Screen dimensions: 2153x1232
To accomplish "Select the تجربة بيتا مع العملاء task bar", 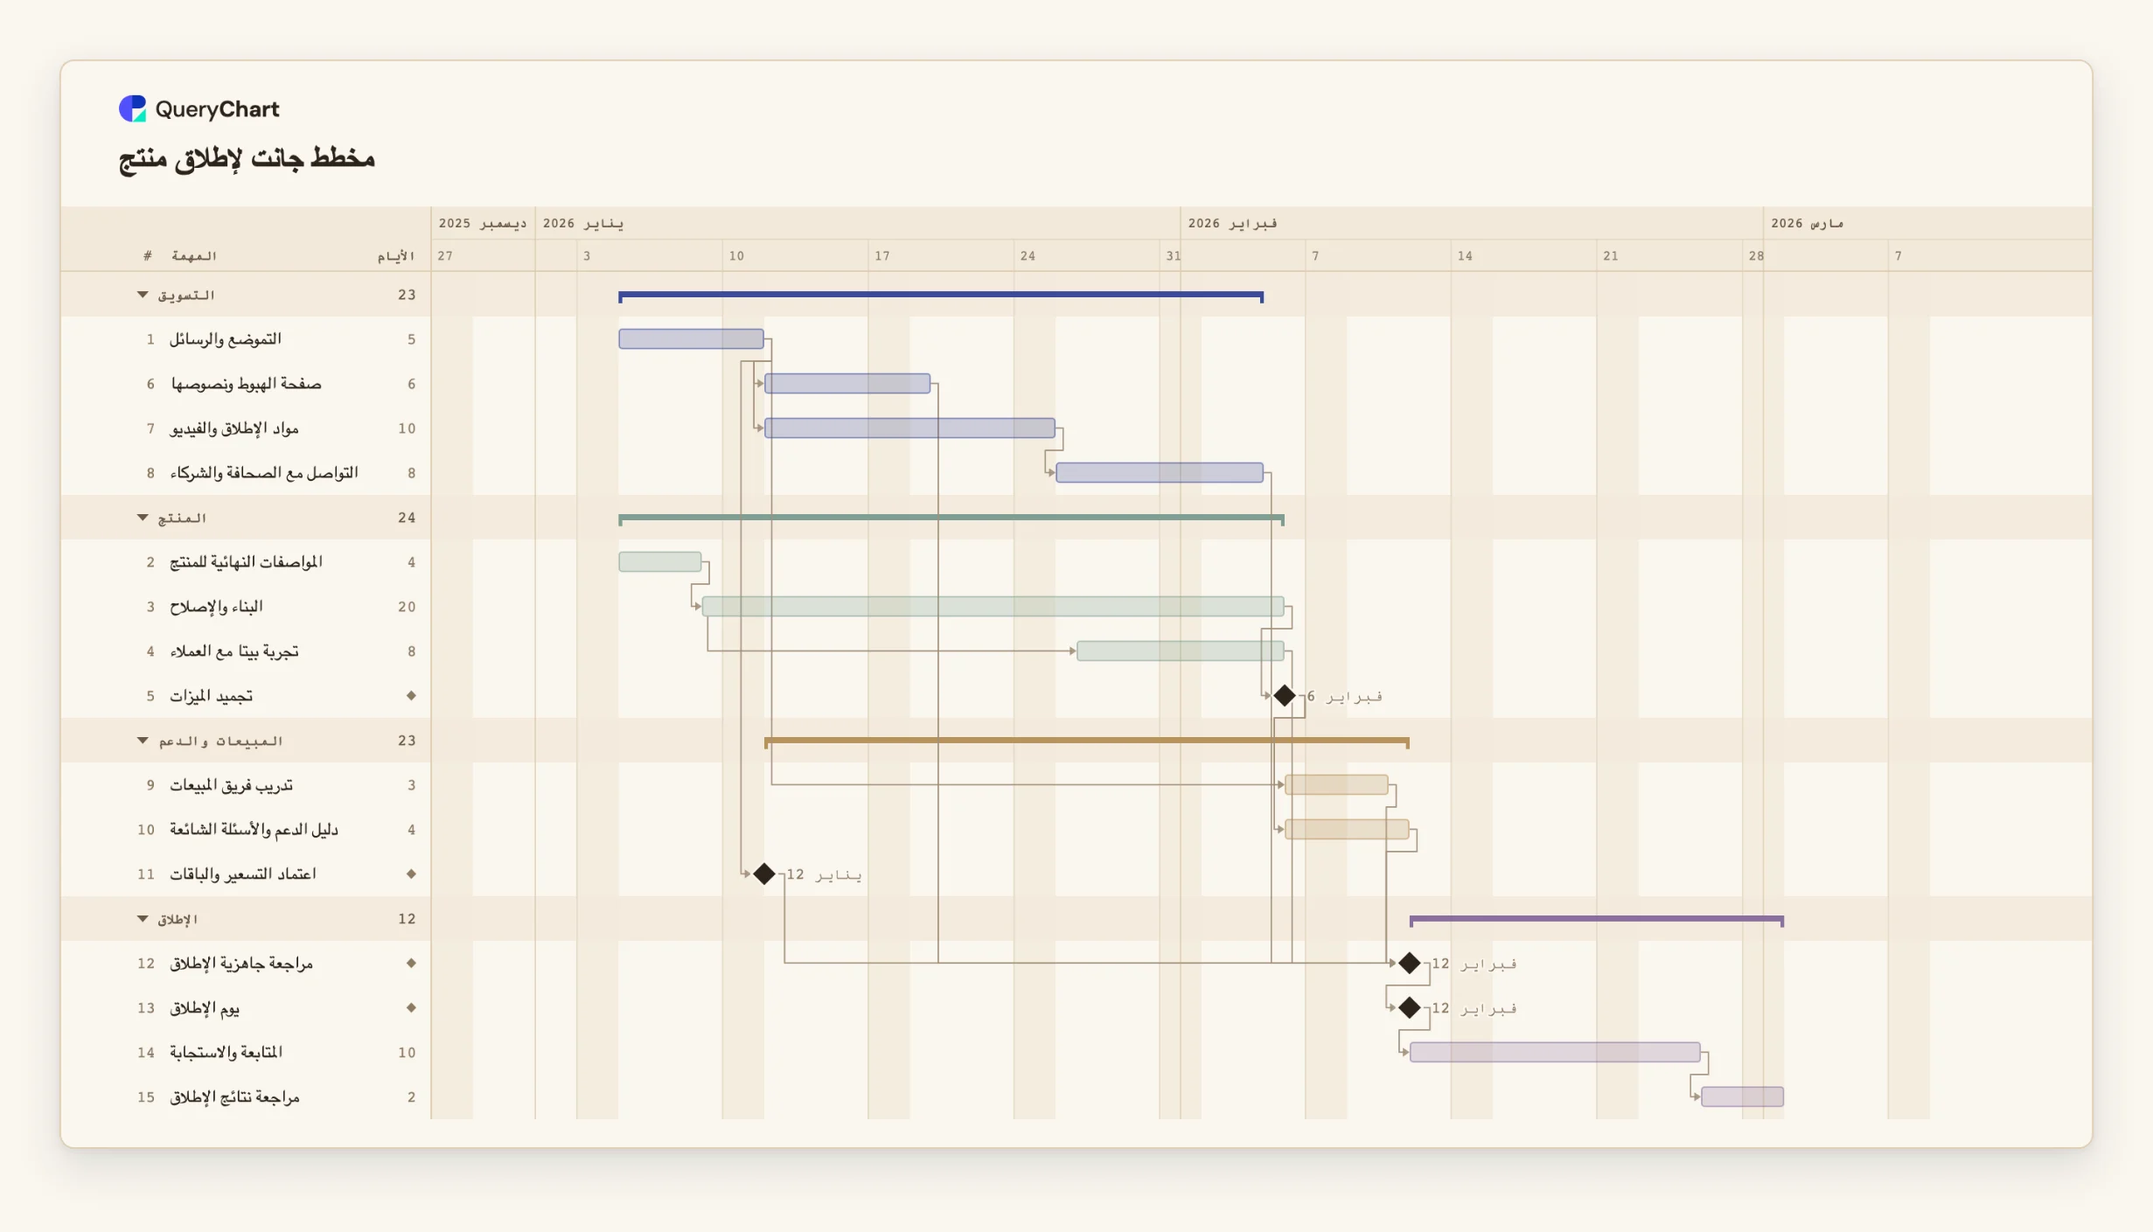I will click(x=1181, y=651).
